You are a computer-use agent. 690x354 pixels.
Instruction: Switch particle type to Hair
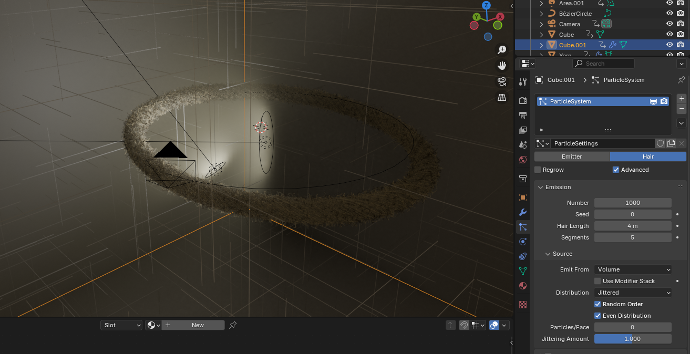pos(648,157)
